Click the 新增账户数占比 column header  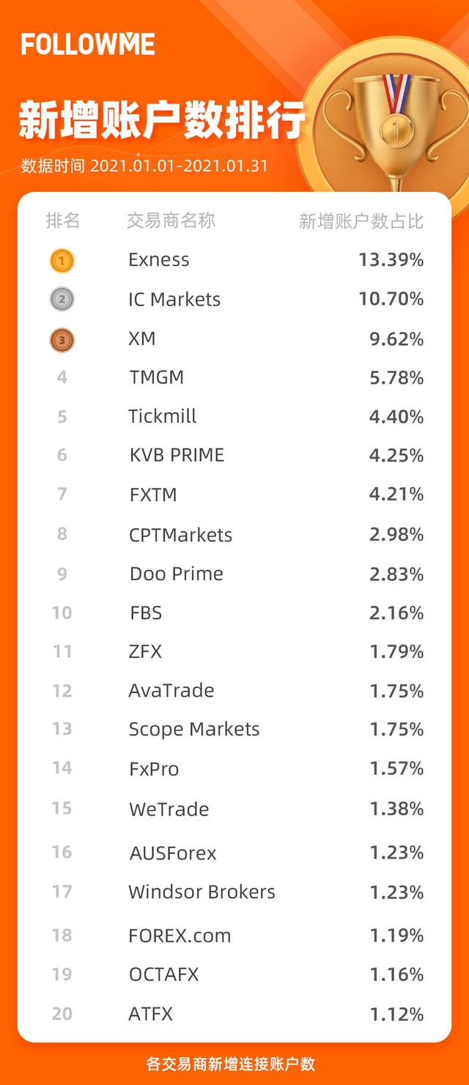click(x=361, y=221)
